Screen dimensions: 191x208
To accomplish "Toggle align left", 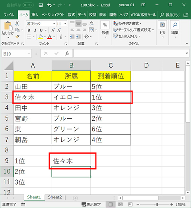I will coord(72,30).
